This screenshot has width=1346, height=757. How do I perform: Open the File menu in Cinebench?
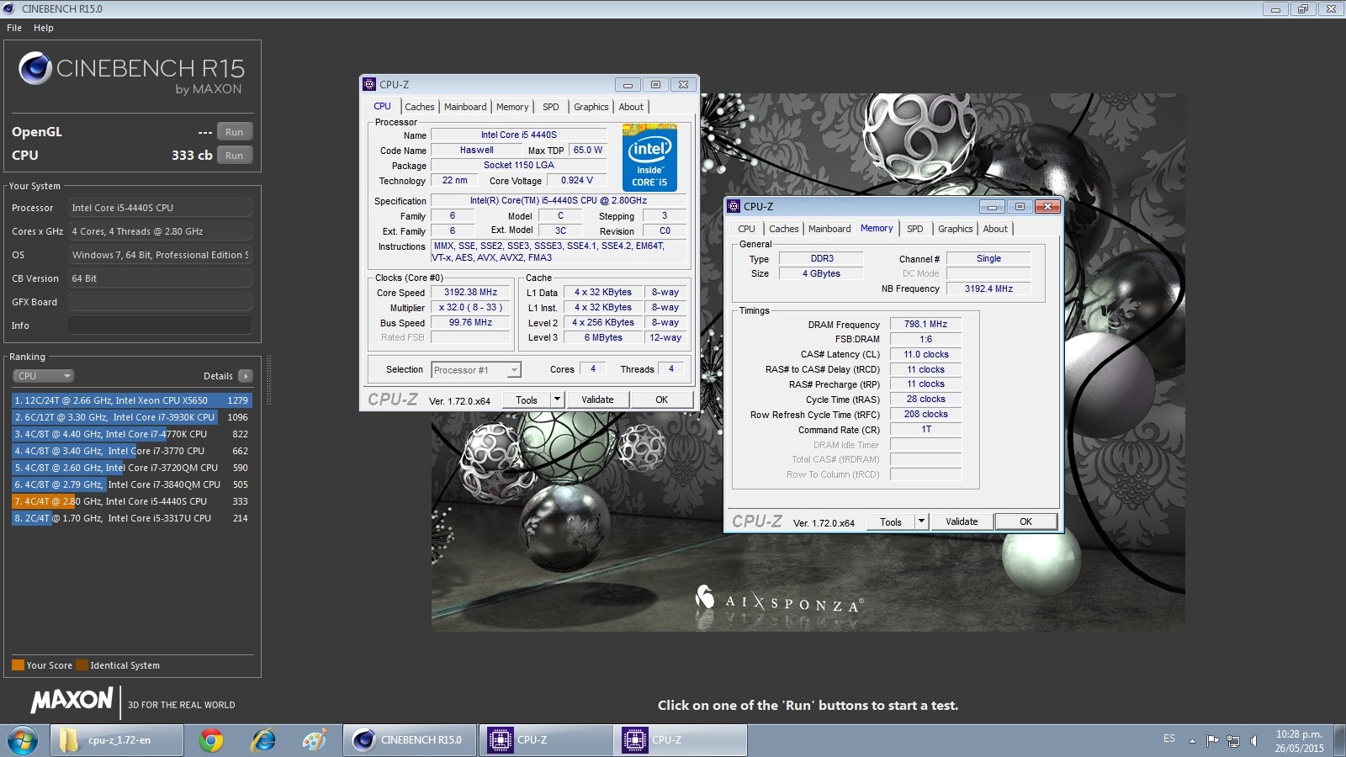14,28
